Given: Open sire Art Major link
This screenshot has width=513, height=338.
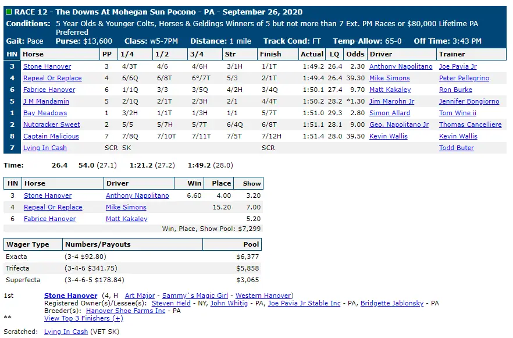Looking at the screenshot, I should 140,296.
